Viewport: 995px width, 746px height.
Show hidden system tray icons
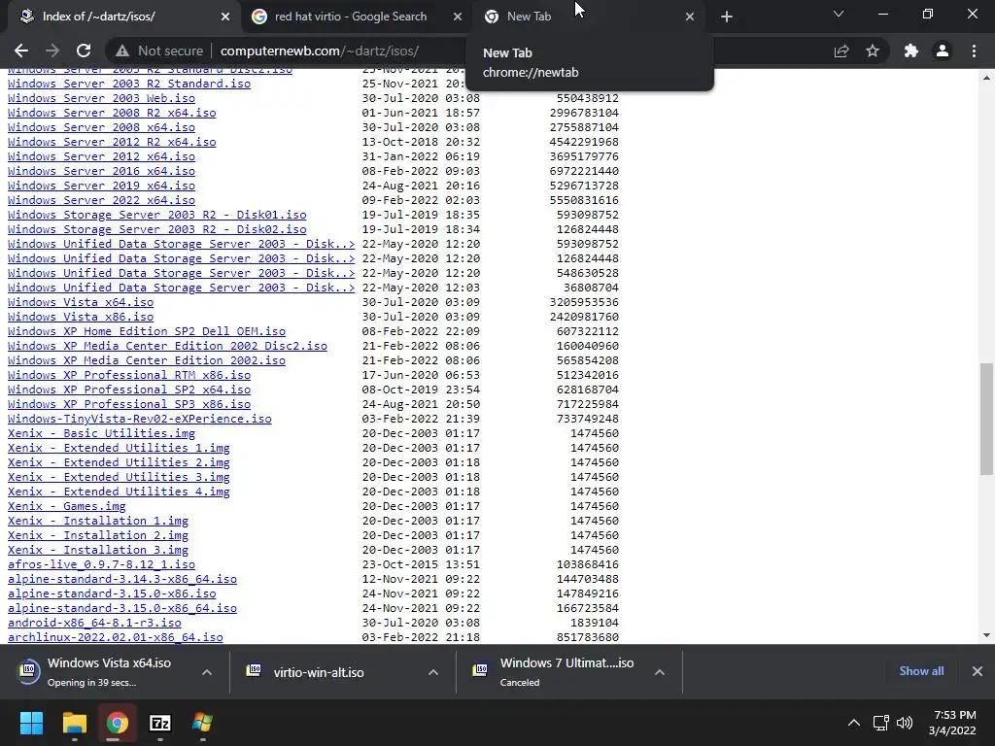[854, 723]
